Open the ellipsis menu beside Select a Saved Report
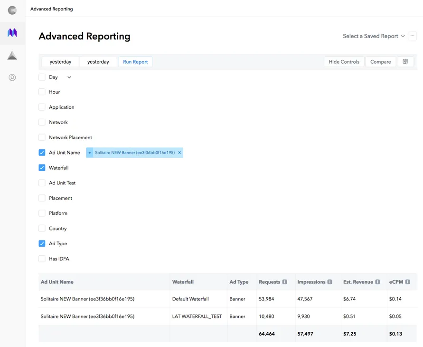The height and width of the screenshot is (347, 423). (x=413, y=36)
